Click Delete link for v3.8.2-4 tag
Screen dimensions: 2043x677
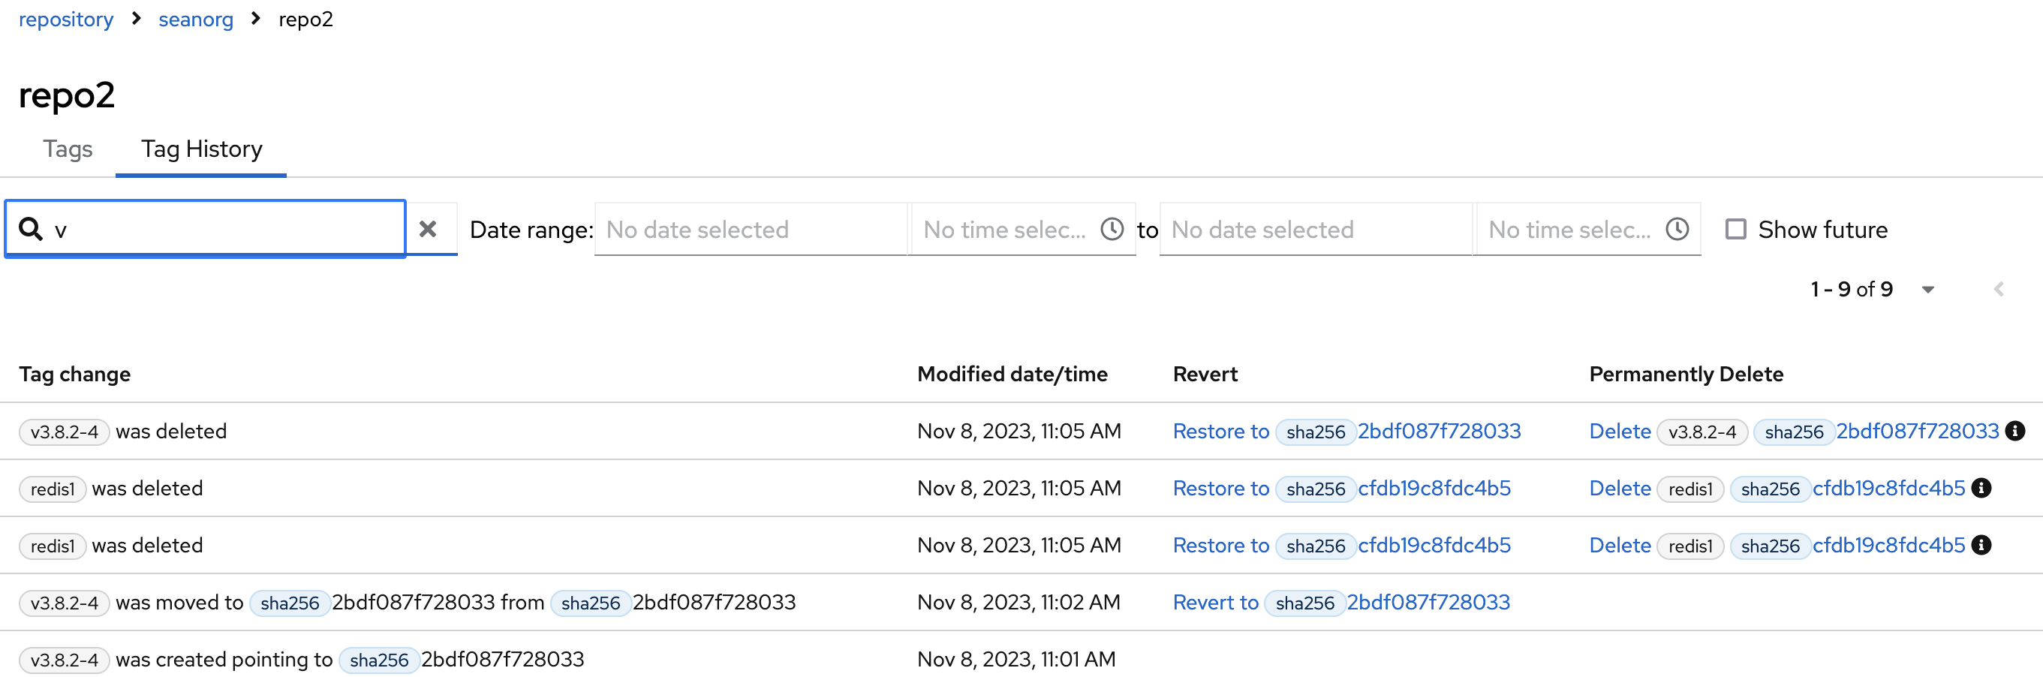click(x=1620, y=432)
